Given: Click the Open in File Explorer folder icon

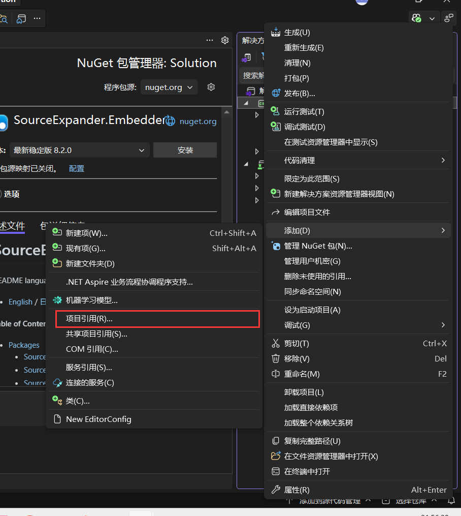Looking at the screenshot, I should [x=276, y=456].
